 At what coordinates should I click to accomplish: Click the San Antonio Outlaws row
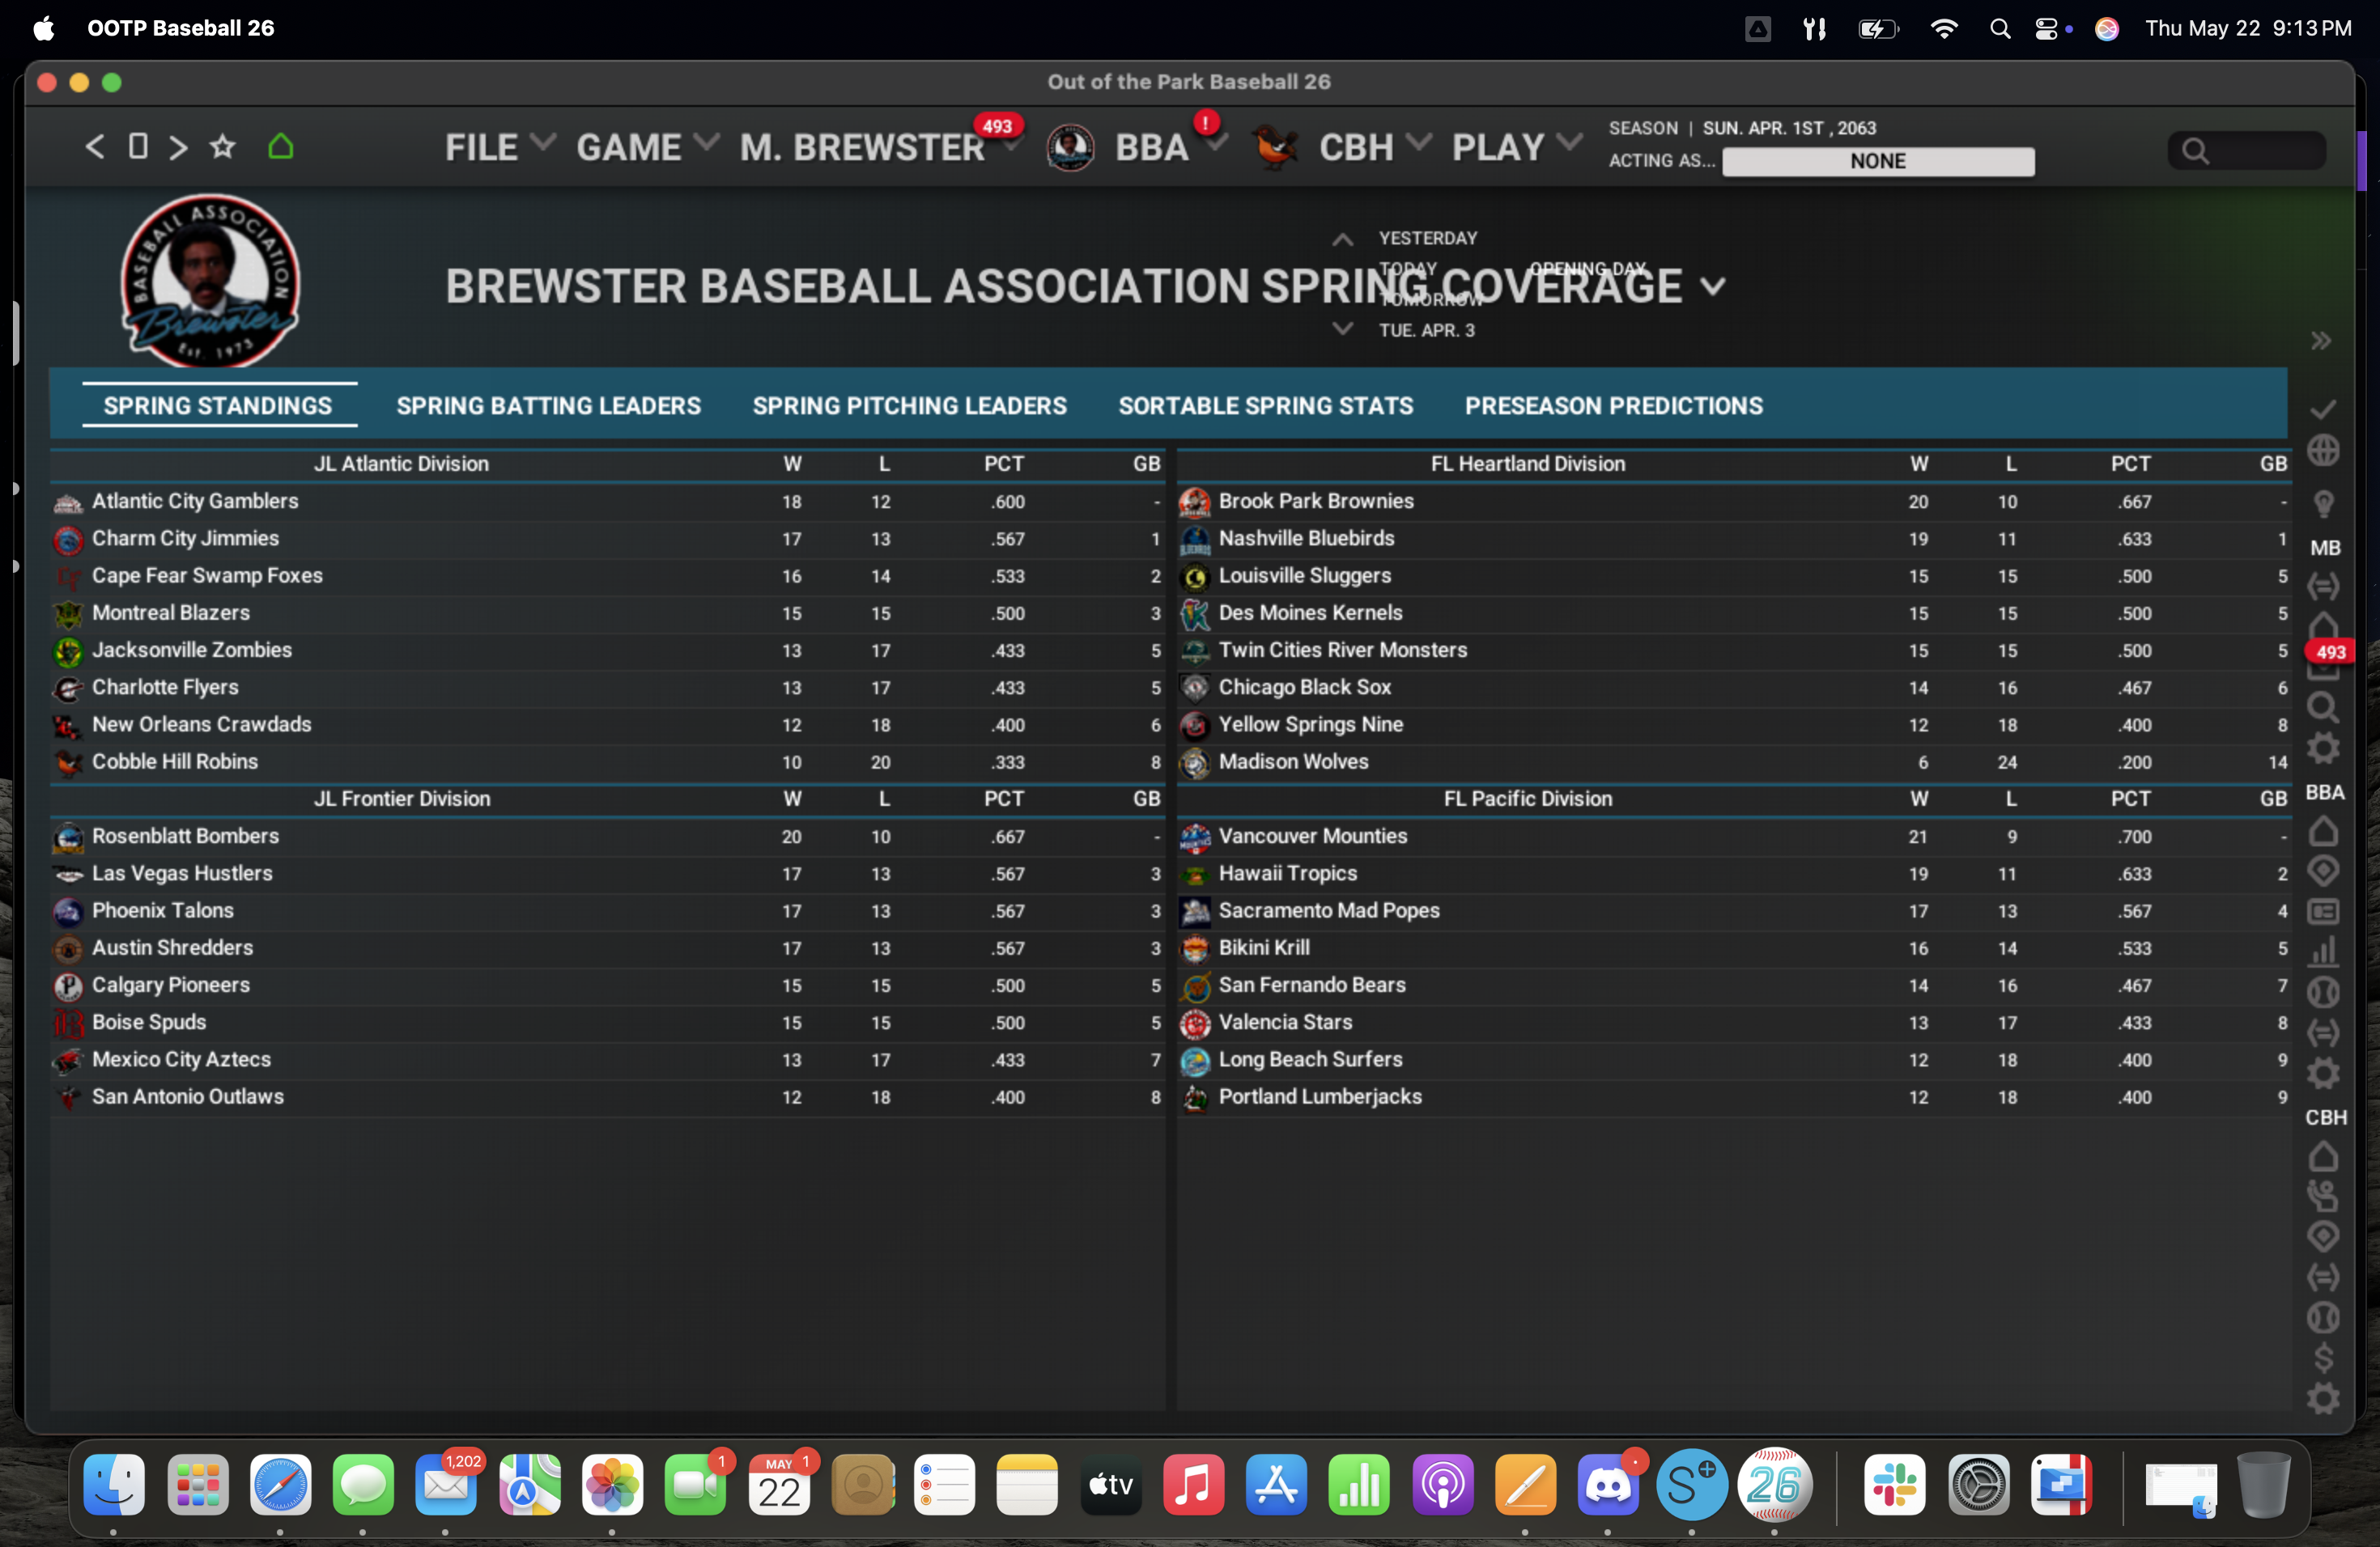pos(607,1097)
